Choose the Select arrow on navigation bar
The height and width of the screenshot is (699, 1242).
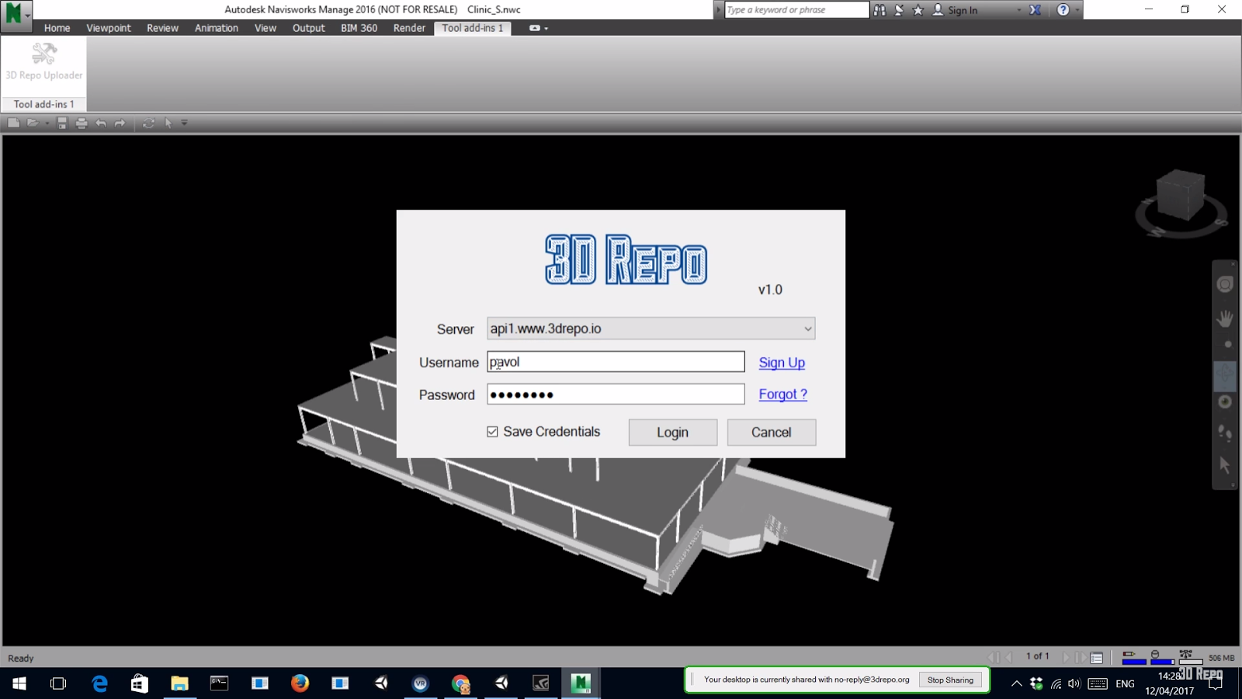1225,464
